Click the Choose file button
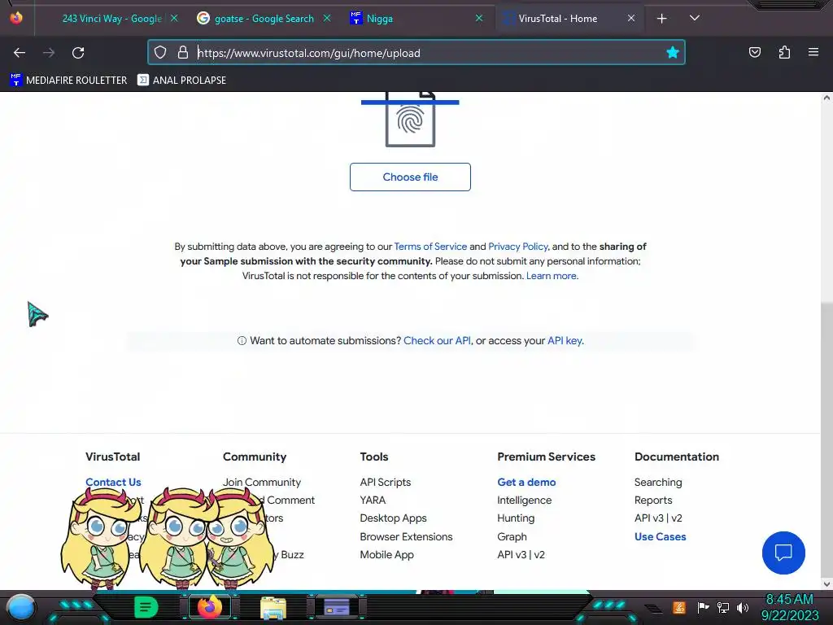The image size is (833, 625). 410,177
